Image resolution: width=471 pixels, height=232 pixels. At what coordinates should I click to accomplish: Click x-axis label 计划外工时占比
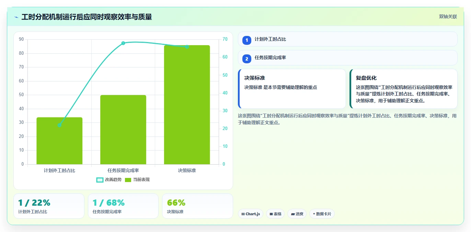(59, 170)
